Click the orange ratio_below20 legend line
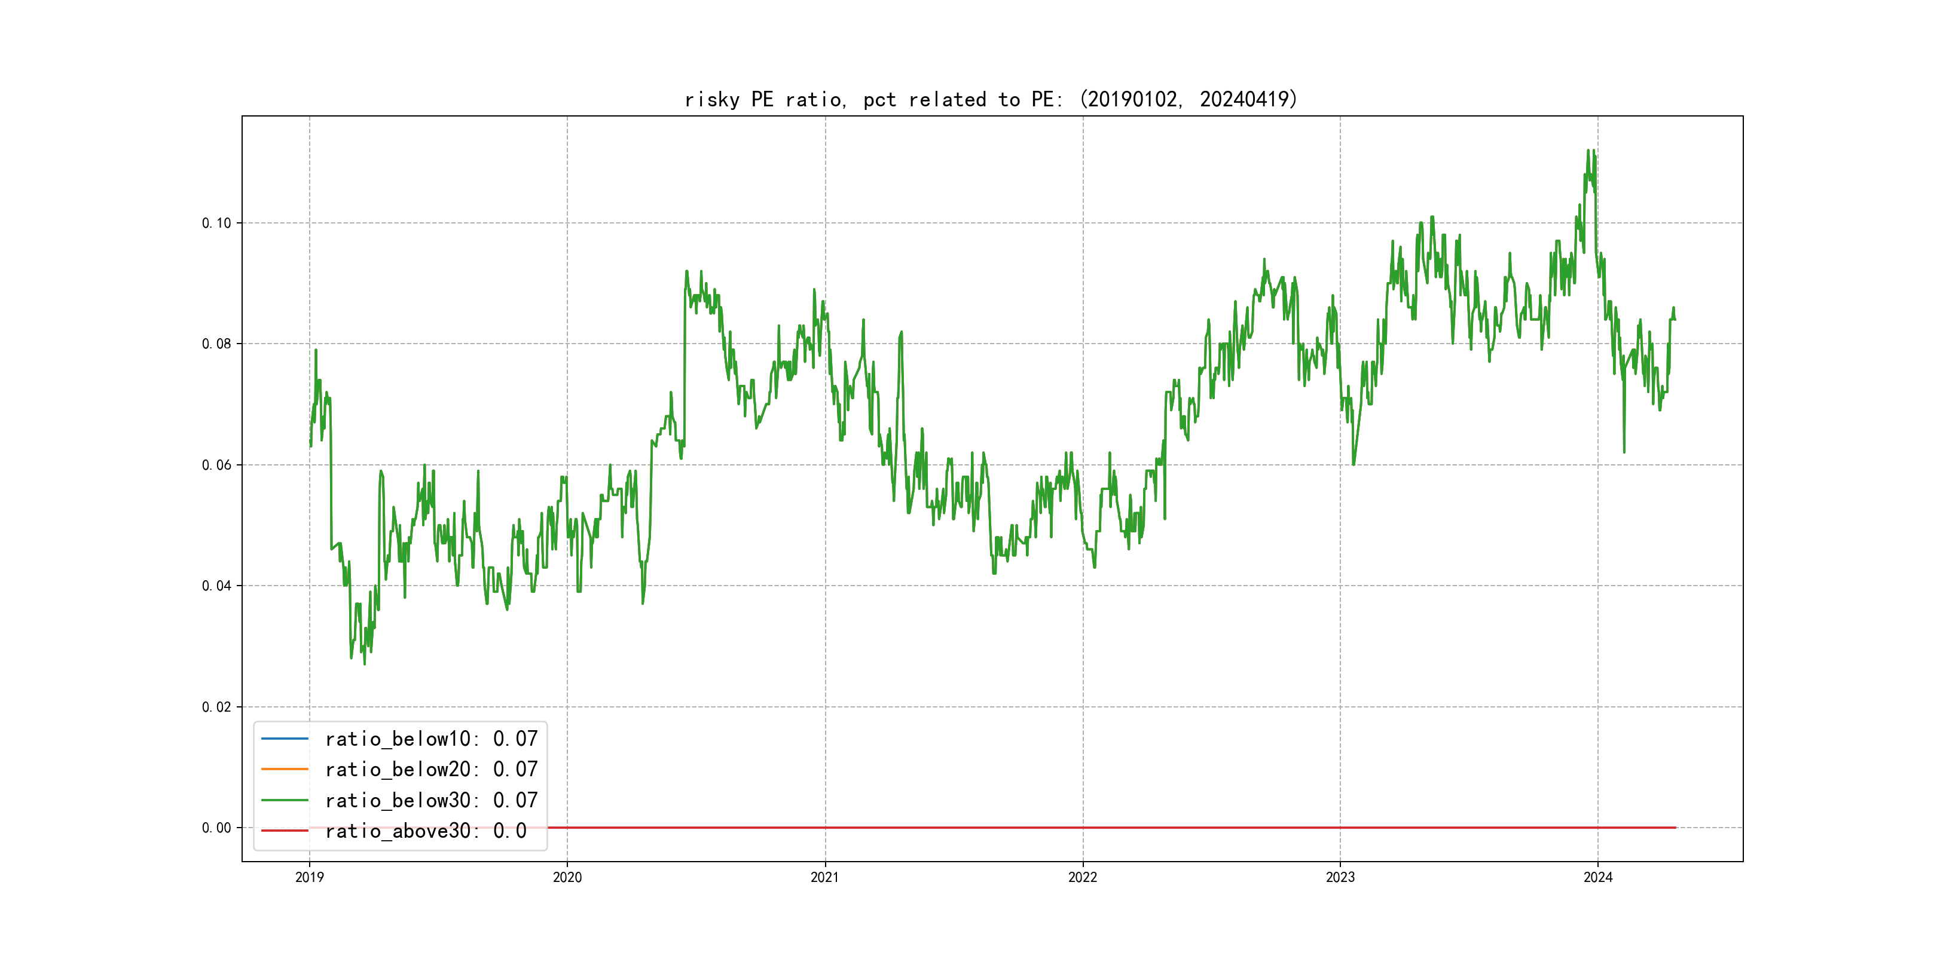1937x968 pixels. coord(284,770)
